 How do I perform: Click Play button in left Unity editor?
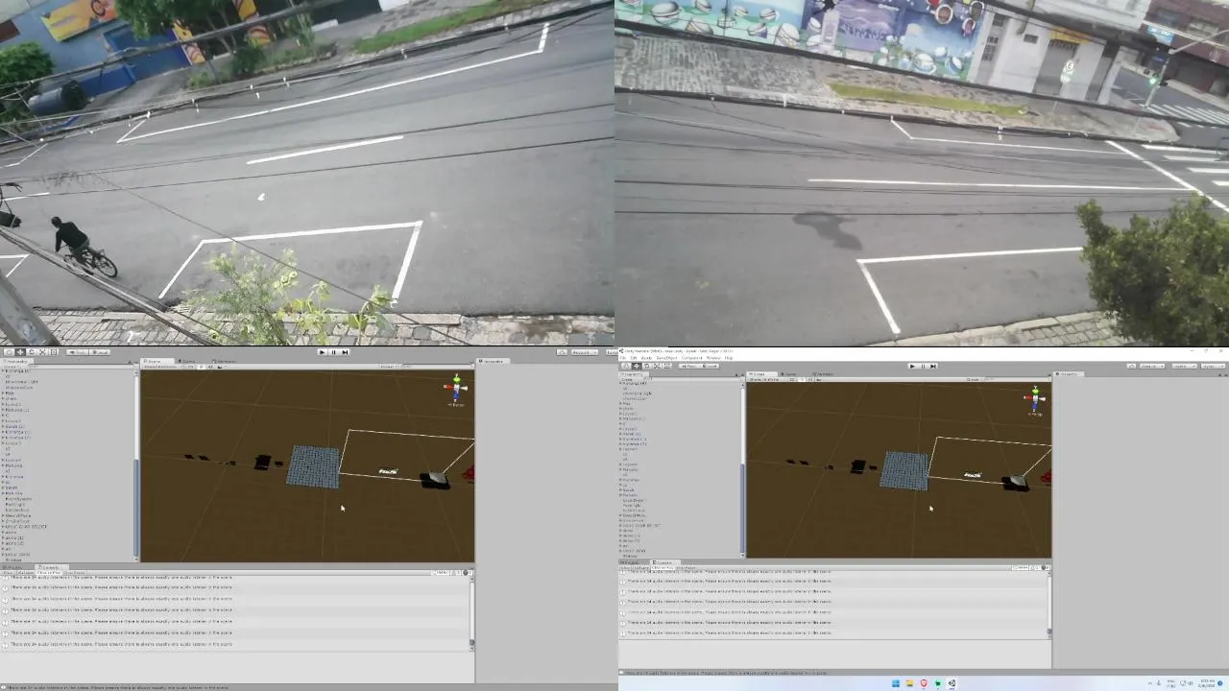[322, 352]
